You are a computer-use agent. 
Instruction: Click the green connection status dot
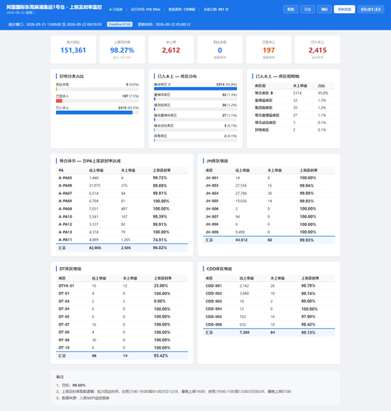click(110, 9)
